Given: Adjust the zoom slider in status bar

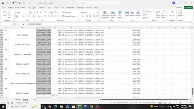Looking at the screenshot, I should click(181, 103).
